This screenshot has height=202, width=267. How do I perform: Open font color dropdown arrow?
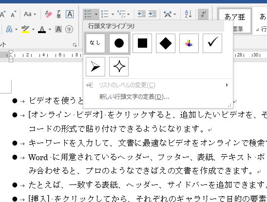pyautogui.click(x=50, y=29)
